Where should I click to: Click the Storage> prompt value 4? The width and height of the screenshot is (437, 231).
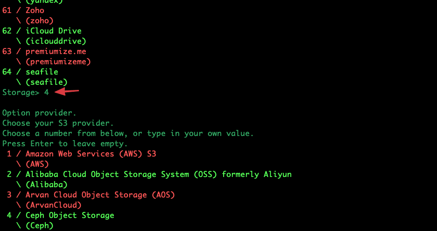coord(46,92)
